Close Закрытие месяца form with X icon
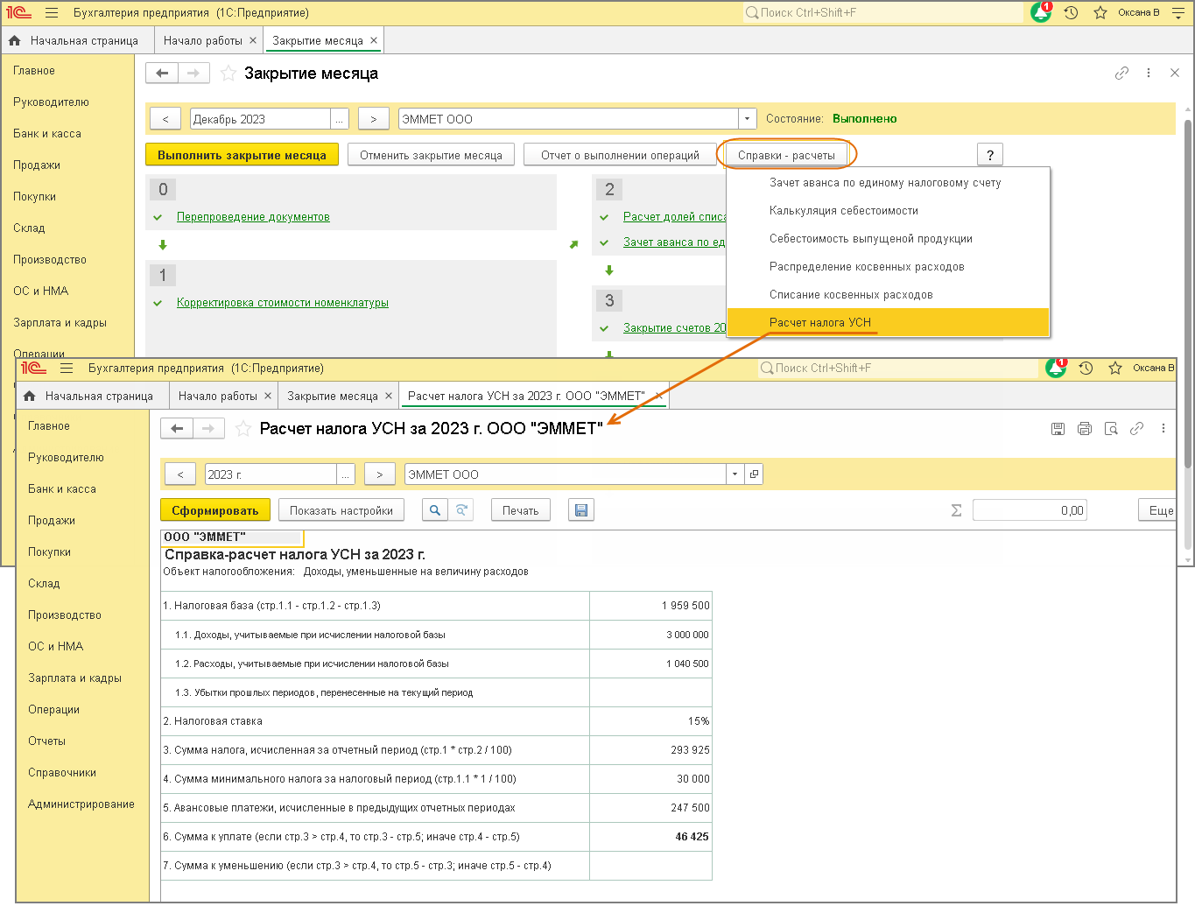Viewport: 1195px width, 906px height. click(x=1175, y=74)
